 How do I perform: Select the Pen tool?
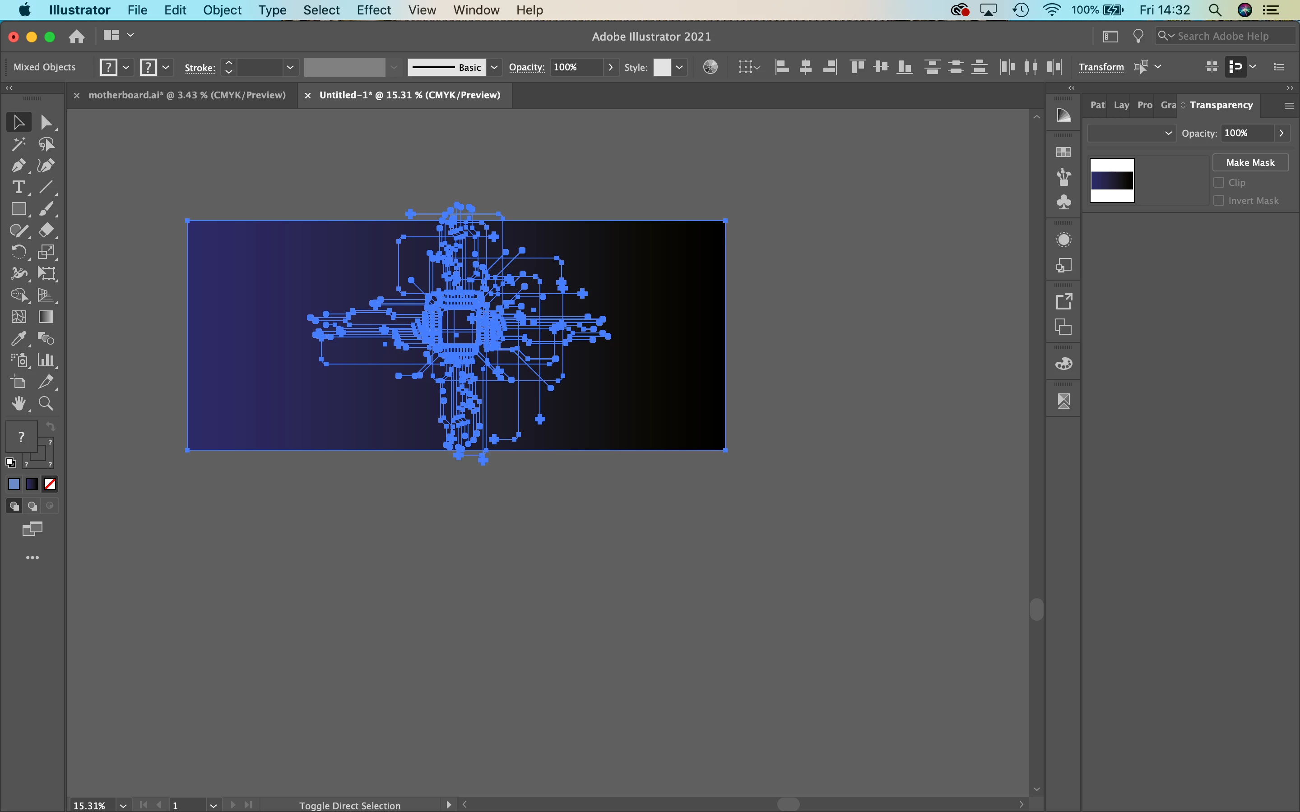click(x=18, y=166)
